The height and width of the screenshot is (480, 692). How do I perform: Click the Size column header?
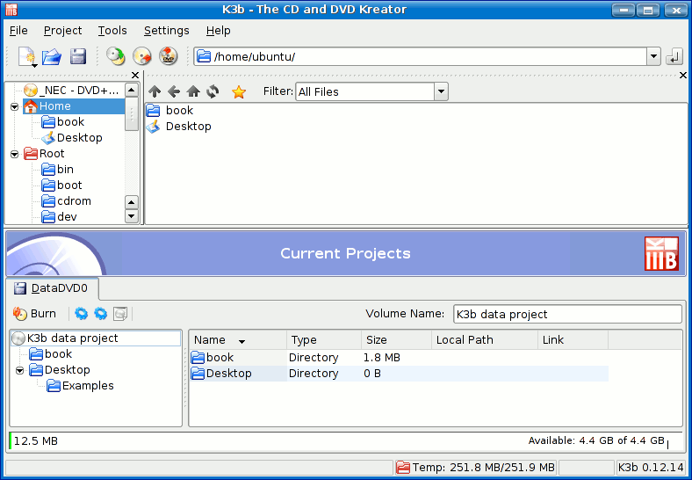(x=396, y=340)
